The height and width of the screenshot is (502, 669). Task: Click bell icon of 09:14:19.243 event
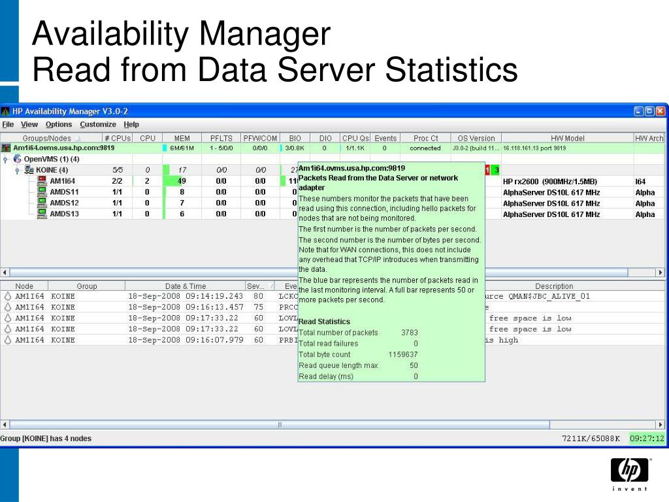[8, 296]
